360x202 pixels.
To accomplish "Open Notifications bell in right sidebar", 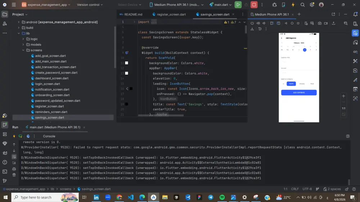I will point(355,14).
